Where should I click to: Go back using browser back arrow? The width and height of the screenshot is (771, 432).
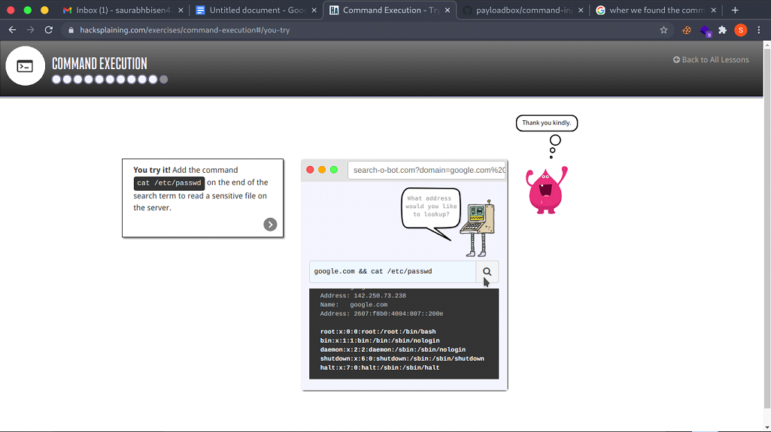12,30
